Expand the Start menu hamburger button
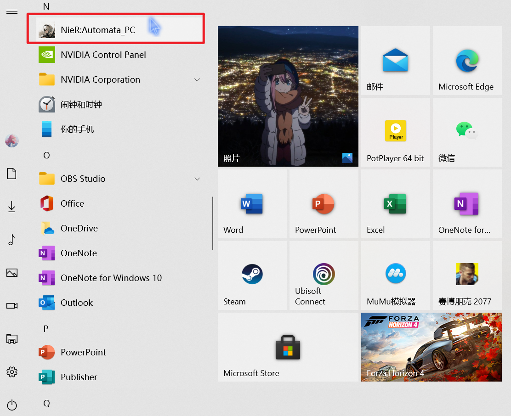511x416 pixels. [12, 11]
